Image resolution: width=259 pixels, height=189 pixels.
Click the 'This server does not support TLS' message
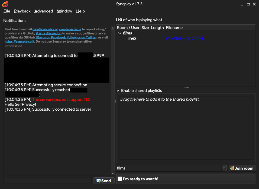pos(61,100)
